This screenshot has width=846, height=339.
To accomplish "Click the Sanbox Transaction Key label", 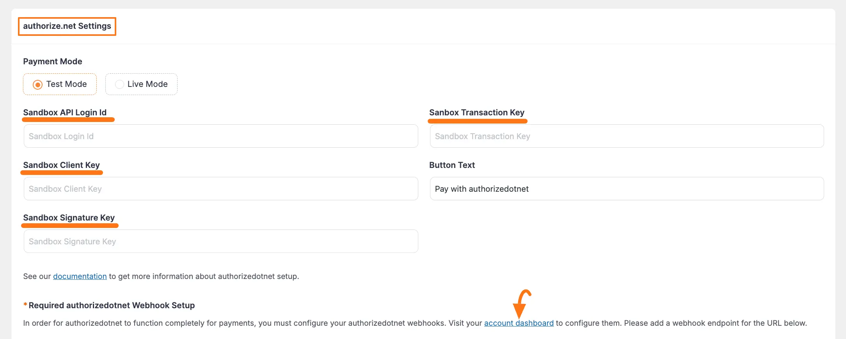I will point(476,113).
